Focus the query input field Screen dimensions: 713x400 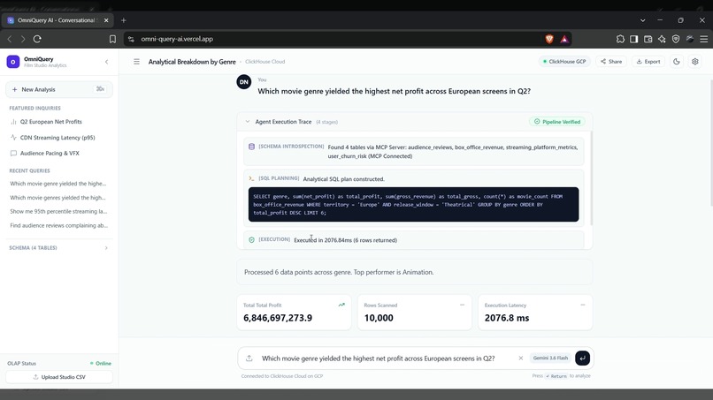pyautogui.click(x=387, y=358)
